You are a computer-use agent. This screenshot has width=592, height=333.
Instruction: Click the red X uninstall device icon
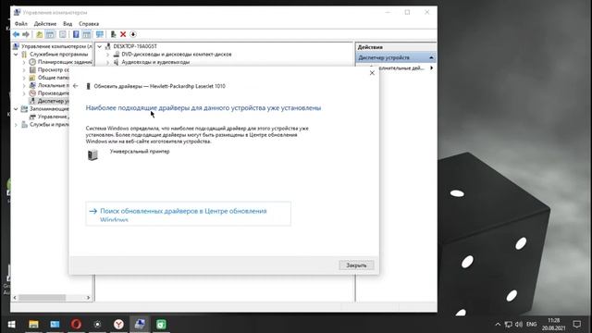pyautogui.click(x=123, y=34)
